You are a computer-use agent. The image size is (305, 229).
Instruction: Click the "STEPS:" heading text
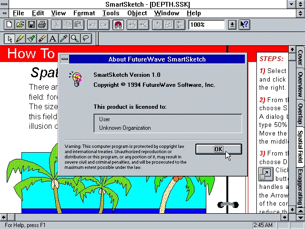(272, 59)
